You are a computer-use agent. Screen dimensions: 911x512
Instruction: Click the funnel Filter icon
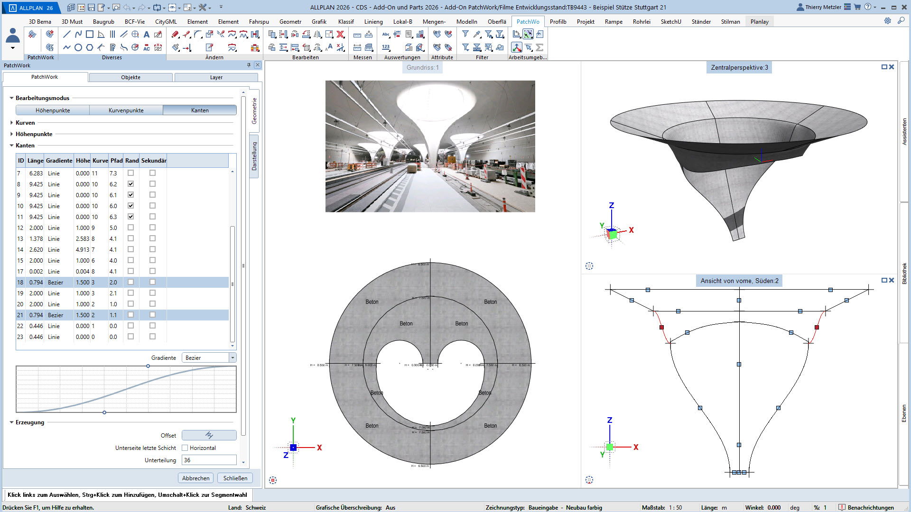click(x=465, y=34)
